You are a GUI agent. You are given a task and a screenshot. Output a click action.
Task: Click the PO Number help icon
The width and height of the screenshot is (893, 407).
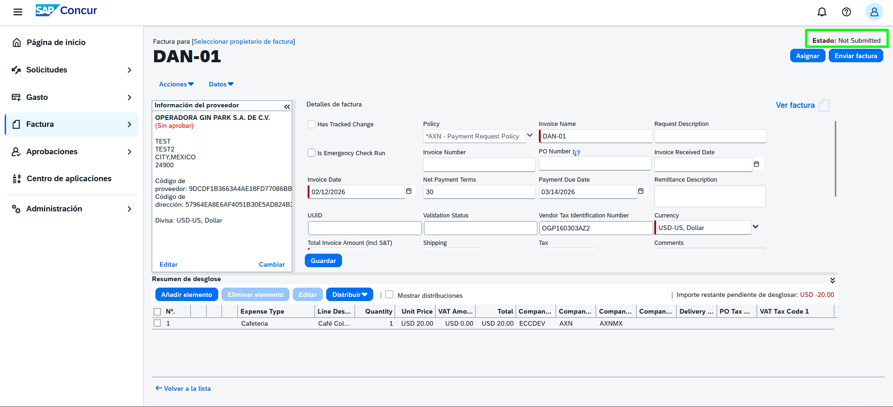(x=577, y=153)
